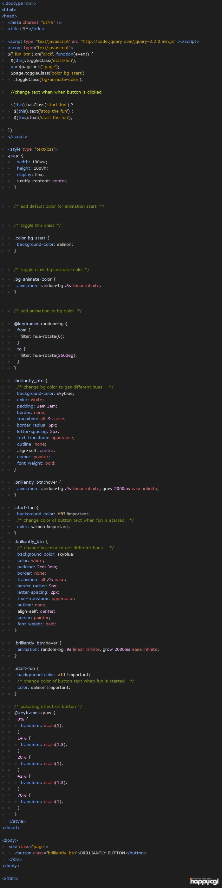Select the filter: hue-rotate(360deg); line
Viewport: 222px width, 888px height.
point(48,356)
